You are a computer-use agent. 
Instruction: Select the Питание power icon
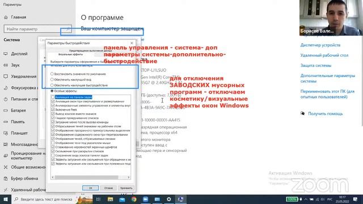point(6,99)
